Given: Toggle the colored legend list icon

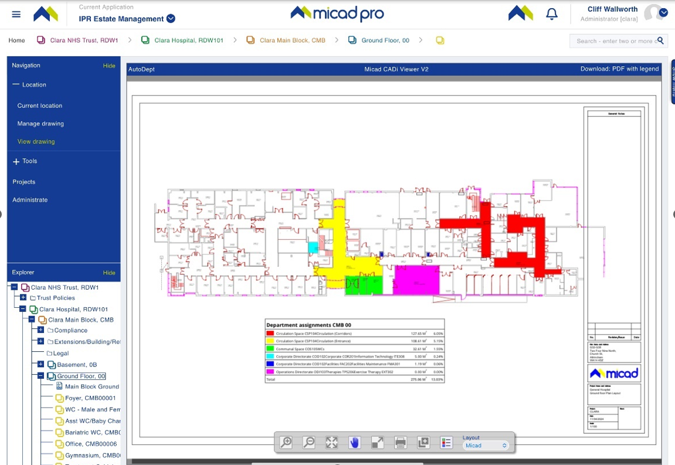Looking at the screenshot, I should coord(446,443).
